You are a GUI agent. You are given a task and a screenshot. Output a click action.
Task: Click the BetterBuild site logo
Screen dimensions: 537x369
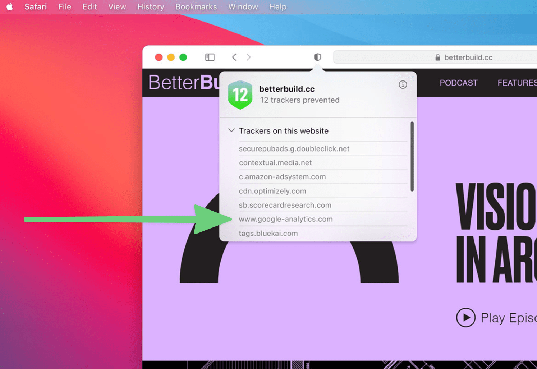pos(184,82)
